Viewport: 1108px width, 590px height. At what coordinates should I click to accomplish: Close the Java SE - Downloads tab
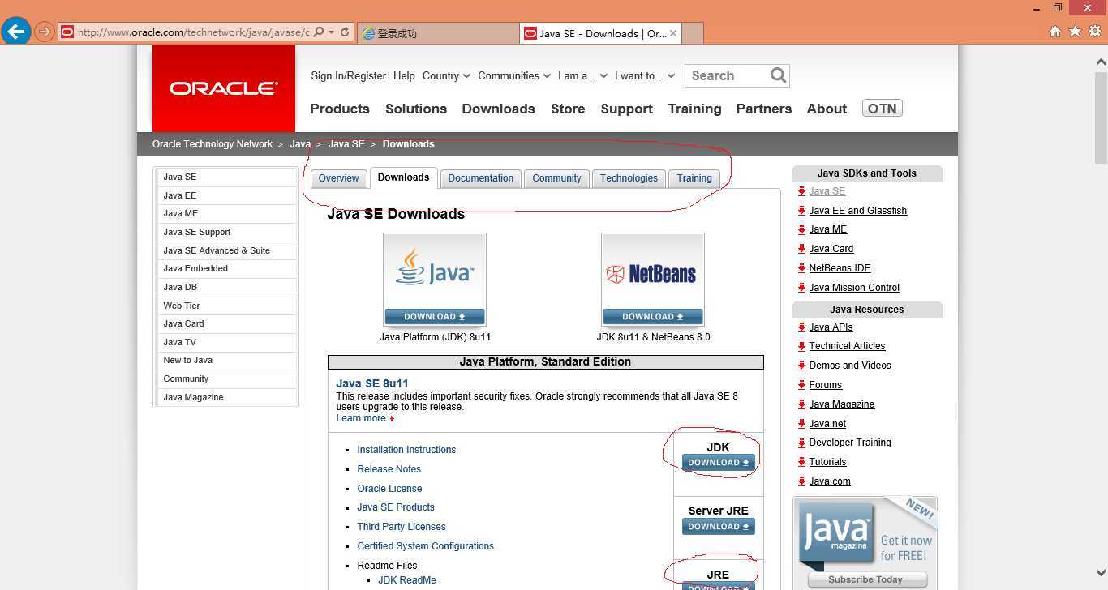(673, 33)
